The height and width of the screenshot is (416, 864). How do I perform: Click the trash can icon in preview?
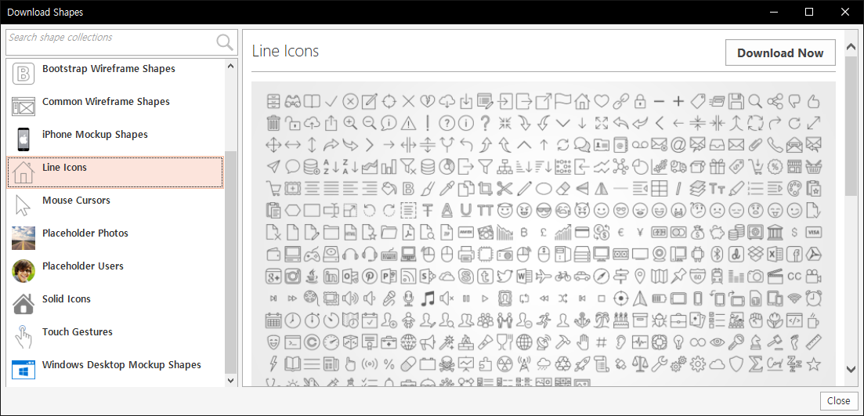coord(273,122)
